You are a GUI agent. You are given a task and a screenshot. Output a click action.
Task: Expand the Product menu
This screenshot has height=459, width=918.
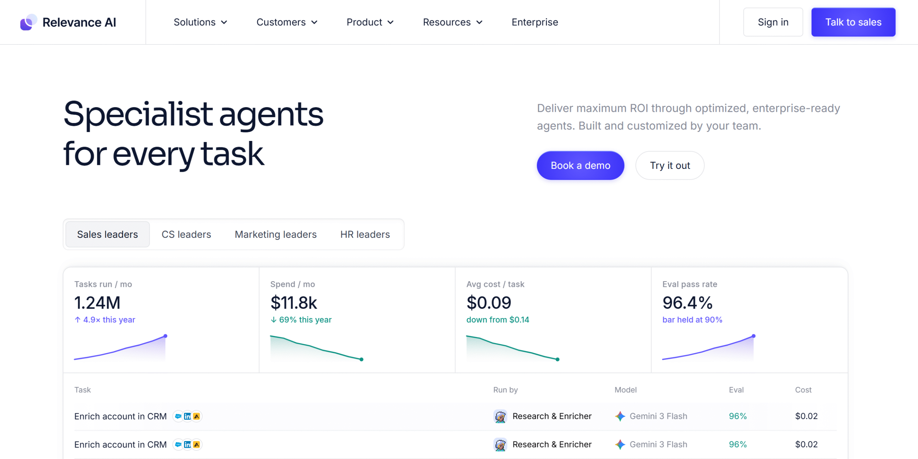click(x=370, y=22)
